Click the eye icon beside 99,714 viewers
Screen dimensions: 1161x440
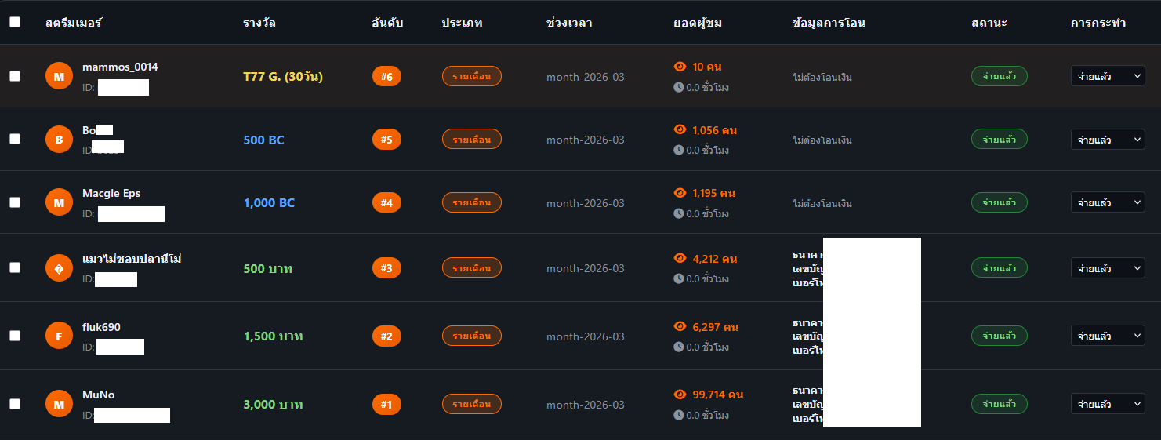coord(680,395)
